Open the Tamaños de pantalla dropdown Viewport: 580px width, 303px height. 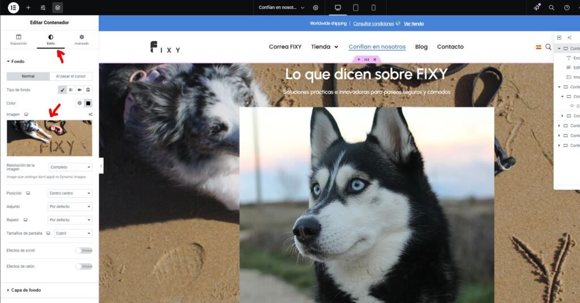point(73,233)
